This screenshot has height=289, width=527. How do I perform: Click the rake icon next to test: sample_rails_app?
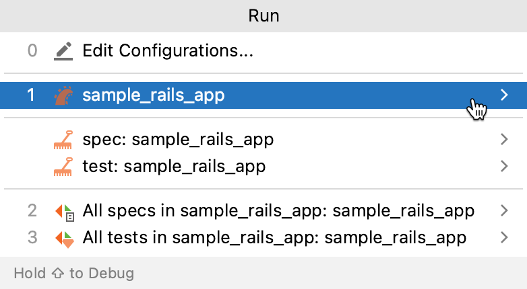pyautogui.click(x=63, y=165)
